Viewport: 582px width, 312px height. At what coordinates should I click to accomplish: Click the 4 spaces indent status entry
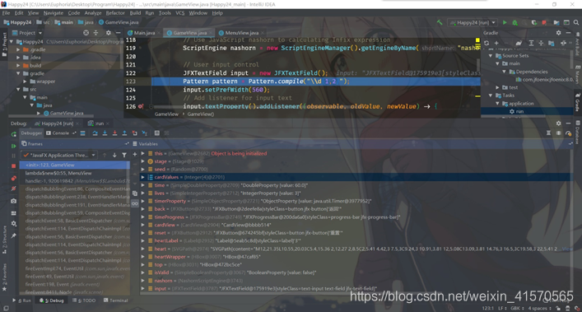(537, 308)
